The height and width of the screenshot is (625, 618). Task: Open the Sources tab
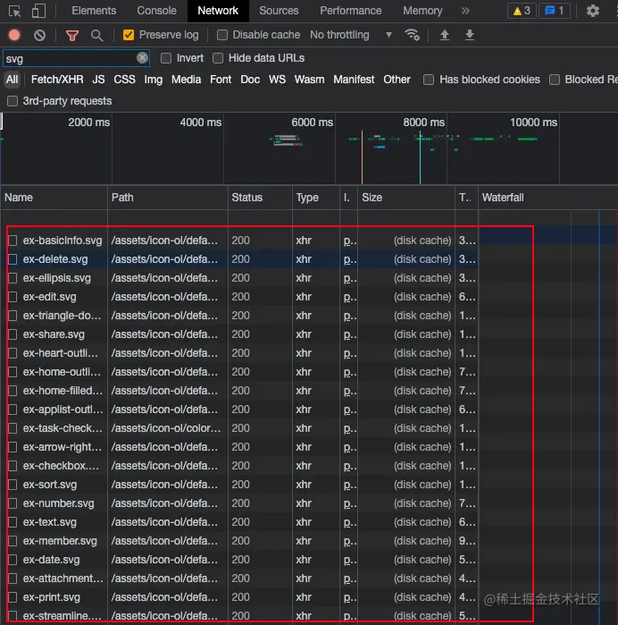pos(279,11)
